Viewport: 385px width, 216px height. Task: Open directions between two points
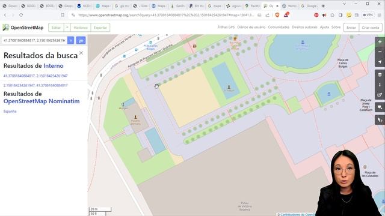[81, 40]
